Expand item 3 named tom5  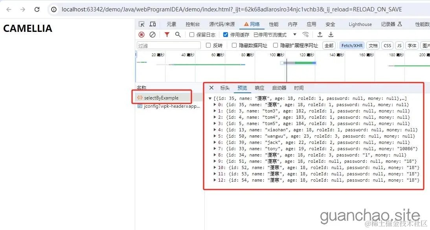click(x=215, y=123)
